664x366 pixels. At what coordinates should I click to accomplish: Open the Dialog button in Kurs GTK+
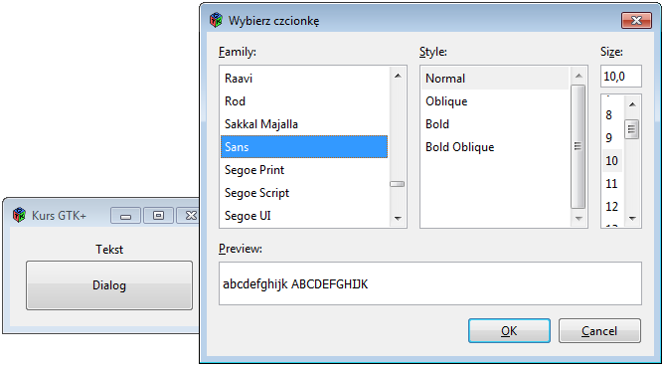(x=109, y=285)
